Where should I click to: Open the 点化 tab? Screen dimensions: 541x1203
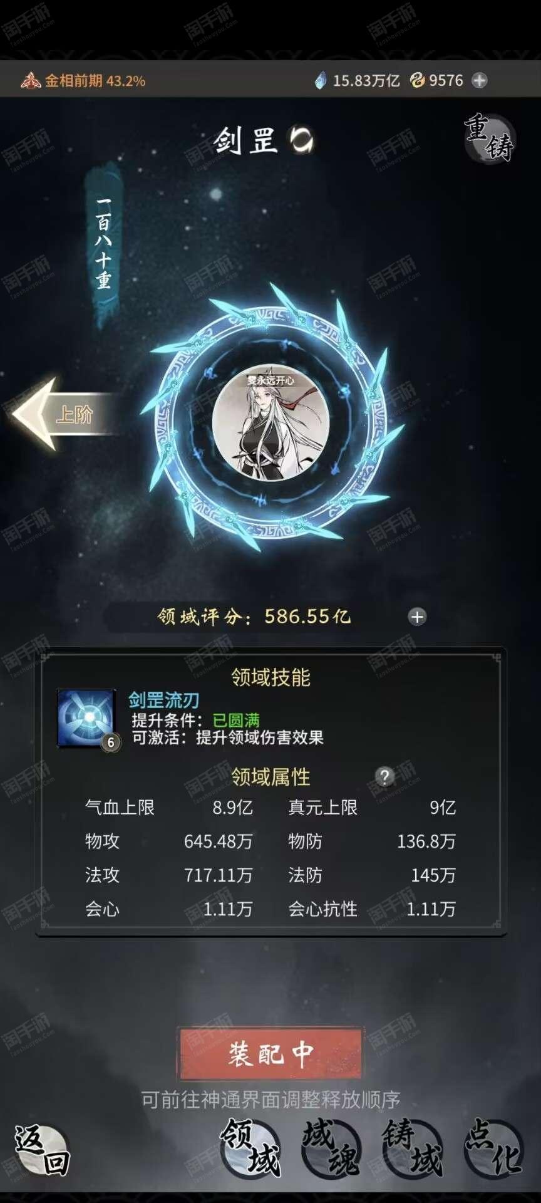(493, 1147)
